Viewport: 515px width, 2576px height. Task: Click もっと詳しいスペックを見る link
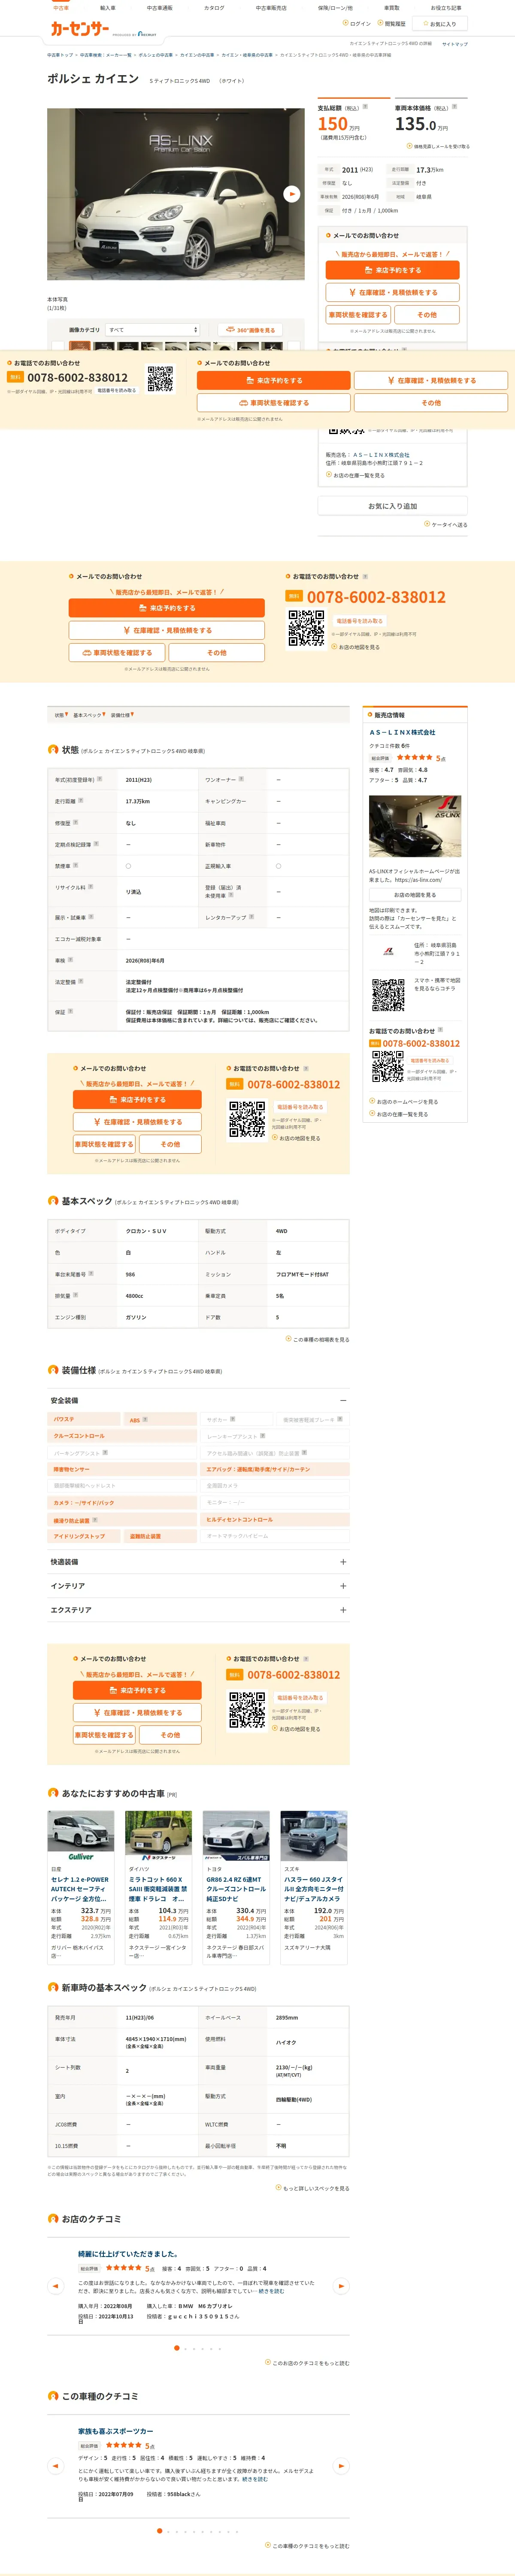coord(313,2188)
